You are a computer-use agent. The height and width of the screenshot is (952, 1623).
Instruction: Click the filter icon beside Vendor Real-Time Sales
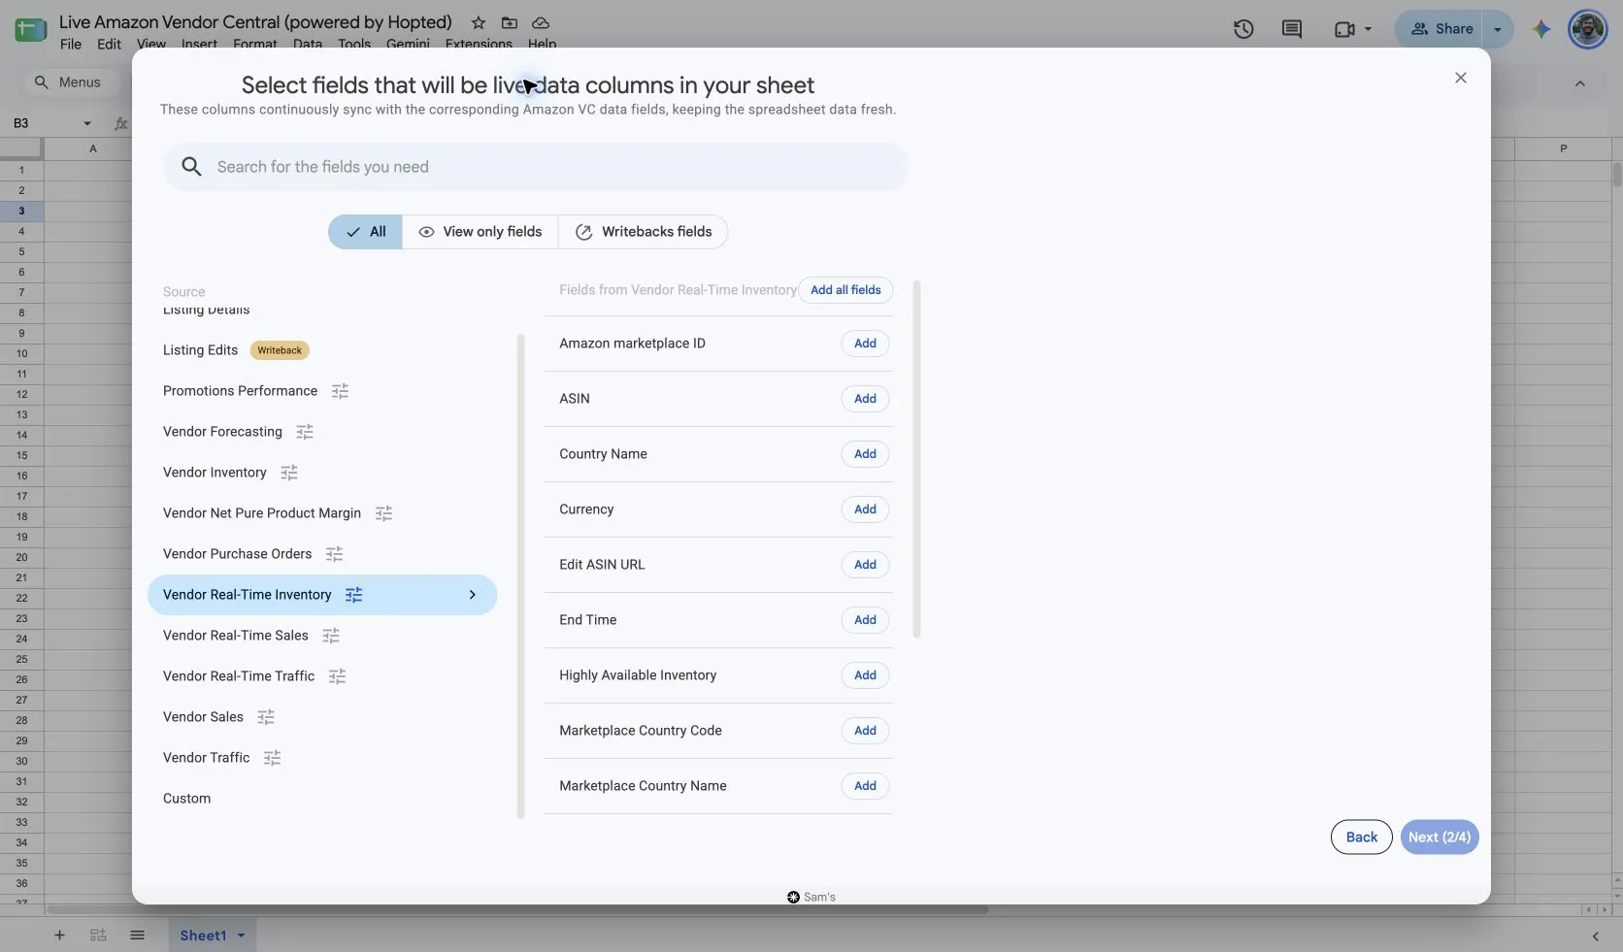[331, 636]
